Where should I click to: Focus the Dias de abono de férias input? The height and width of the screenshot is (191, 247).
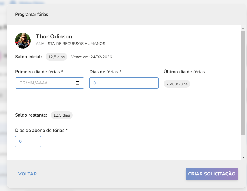(x=28, y=141)
